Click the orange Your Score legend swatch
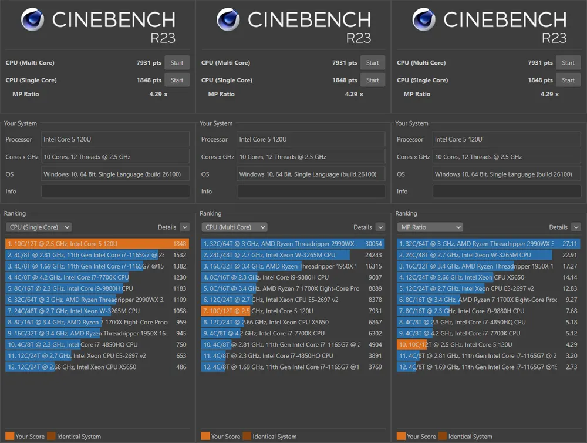 10,437
